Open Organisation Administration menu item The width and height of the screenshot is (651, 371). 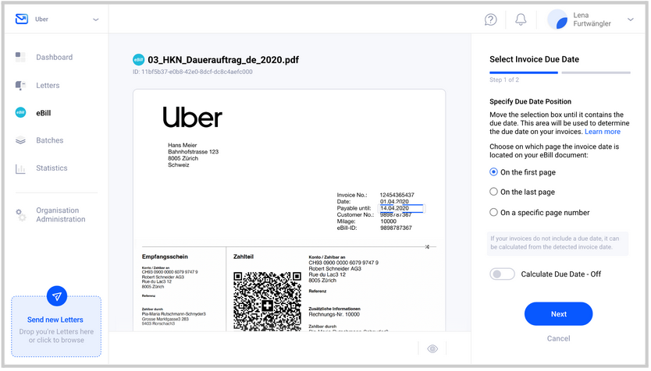[x=61, y=214]
